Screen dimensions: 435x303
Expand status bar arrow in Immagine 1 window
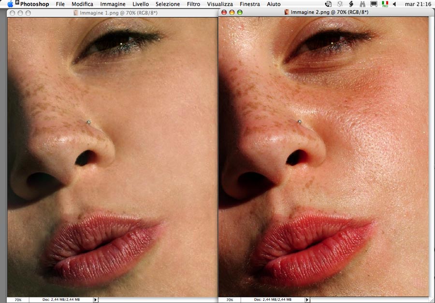point(95,300)
